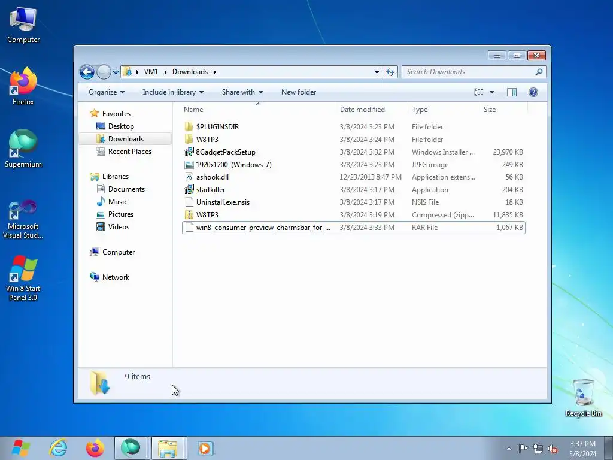Create a New folder
Viewport: 613px width, 460px height.
299,92
